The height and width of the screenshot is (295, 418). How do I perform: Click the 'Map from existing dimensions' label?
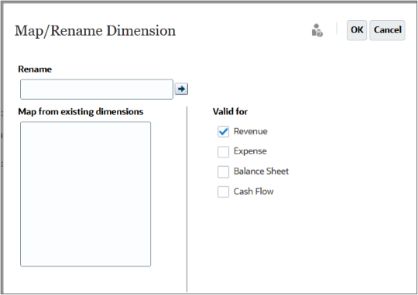coord(81,112)
